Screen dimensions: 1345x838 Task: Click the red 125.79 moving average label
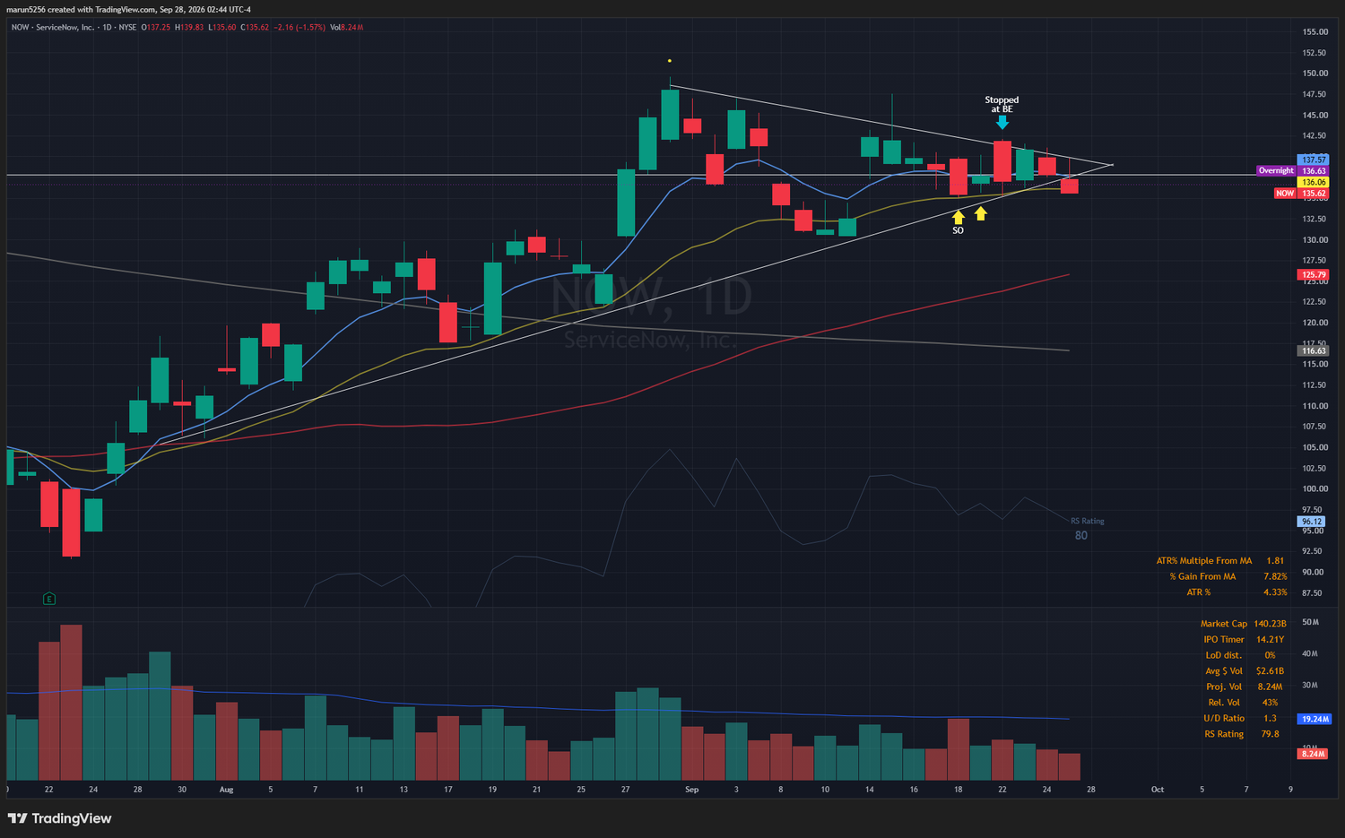1314,275
